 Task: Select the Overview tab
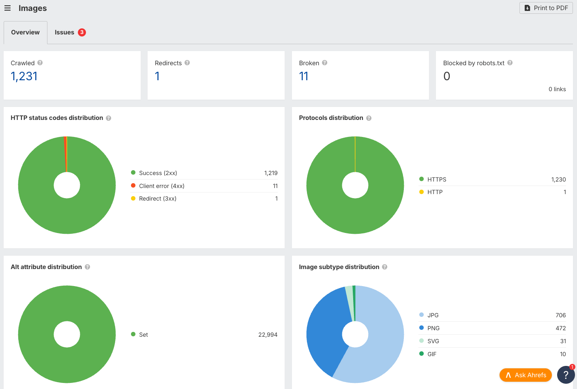[x=26, y=32]
